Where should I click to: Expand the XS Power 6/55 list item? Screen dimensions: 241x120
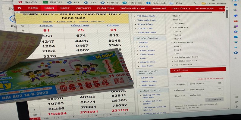pos(183,43)
